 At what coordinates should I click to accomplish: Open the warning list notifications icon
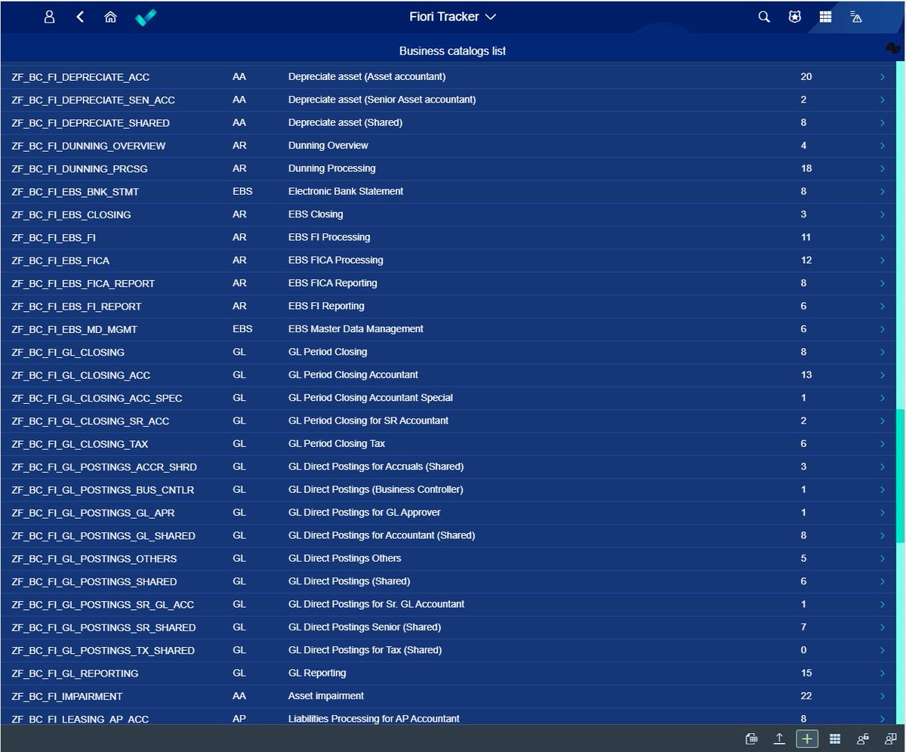[x=856, y=17]
